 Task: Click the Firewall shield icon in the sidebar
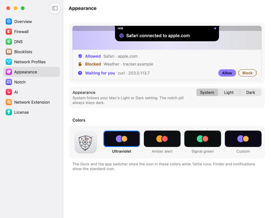pyautogui.click(x=9, y=32)
